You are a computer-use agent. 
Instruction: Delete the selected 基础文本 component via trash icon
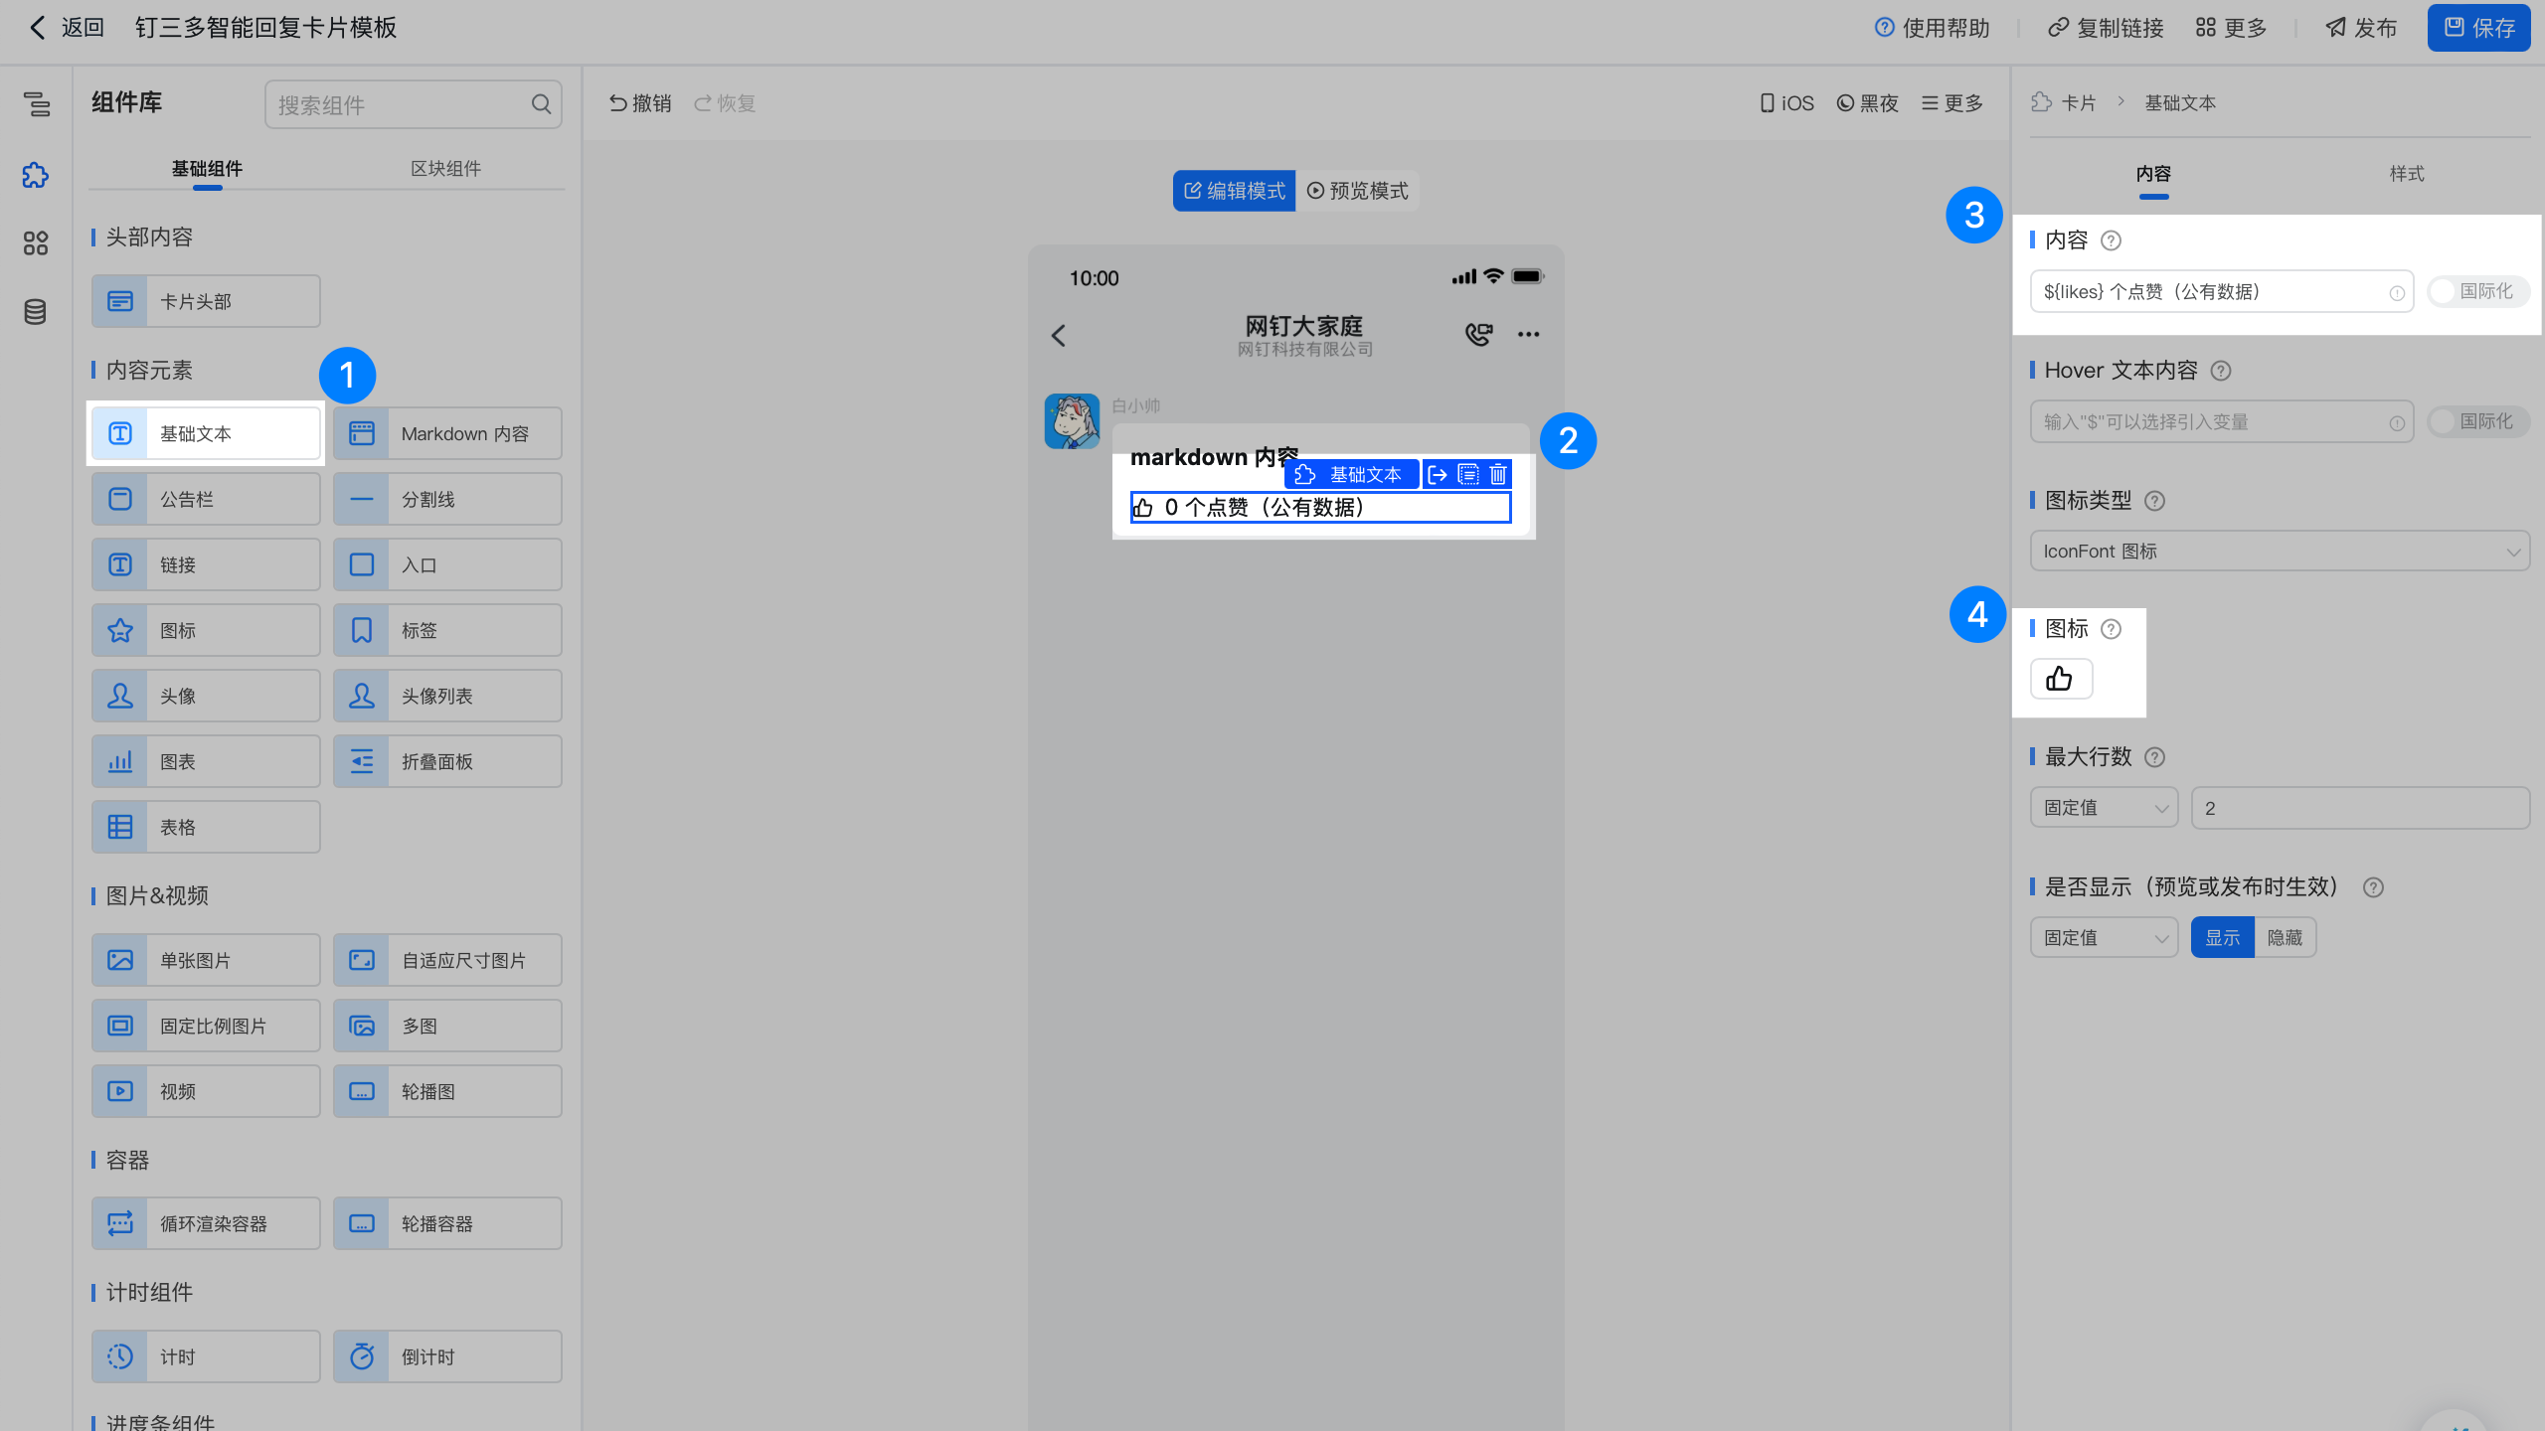tap(1498, 475)
